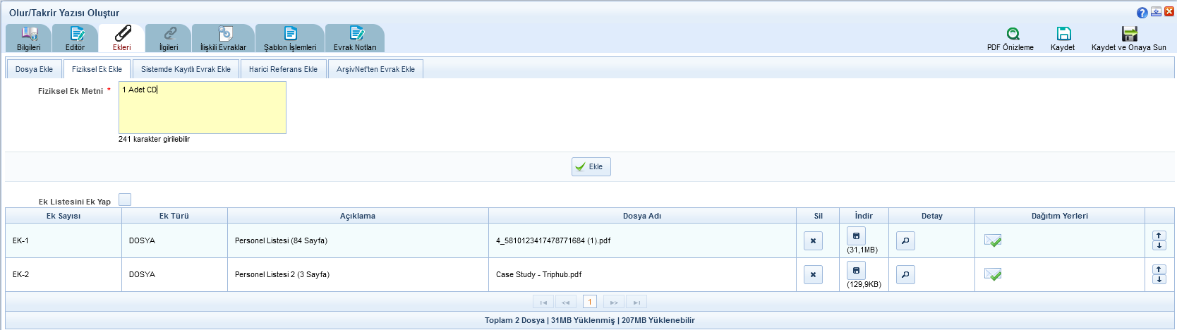
Task: Click into Fiziksel Ek Metni text area
Action: (x=203, y=108)
